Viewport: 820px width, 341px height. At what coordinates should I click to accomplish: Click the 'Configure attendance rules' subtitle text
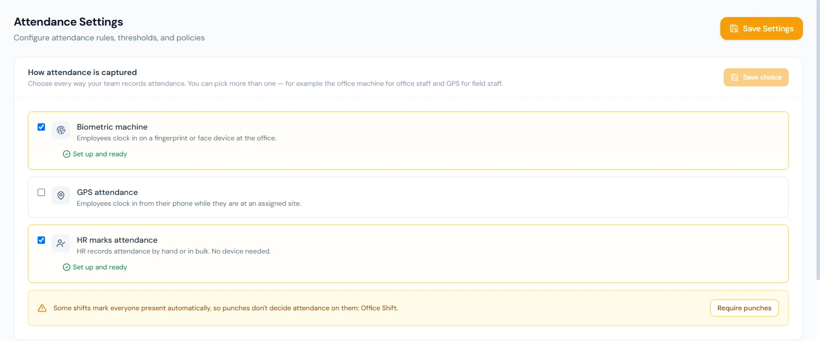(x=109, y=38)
